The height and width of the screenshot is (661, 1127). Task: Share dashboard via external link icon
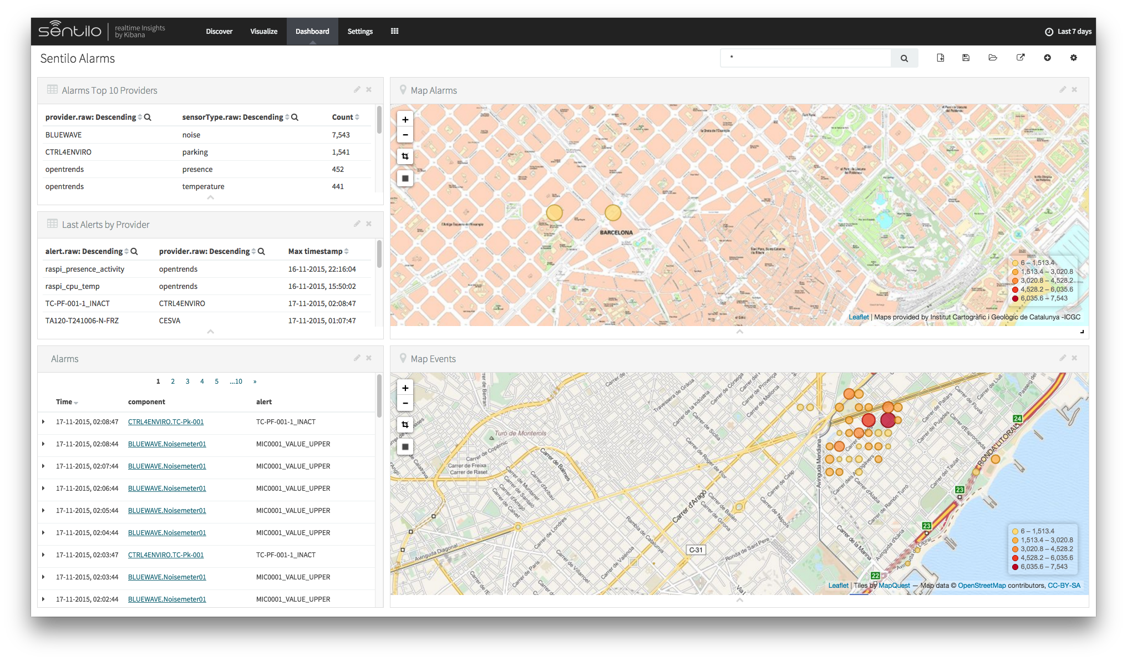pos(1020,58)
